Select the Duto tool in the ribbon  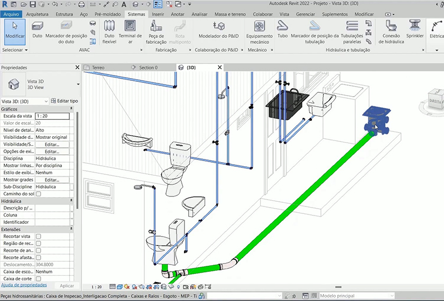38,30
